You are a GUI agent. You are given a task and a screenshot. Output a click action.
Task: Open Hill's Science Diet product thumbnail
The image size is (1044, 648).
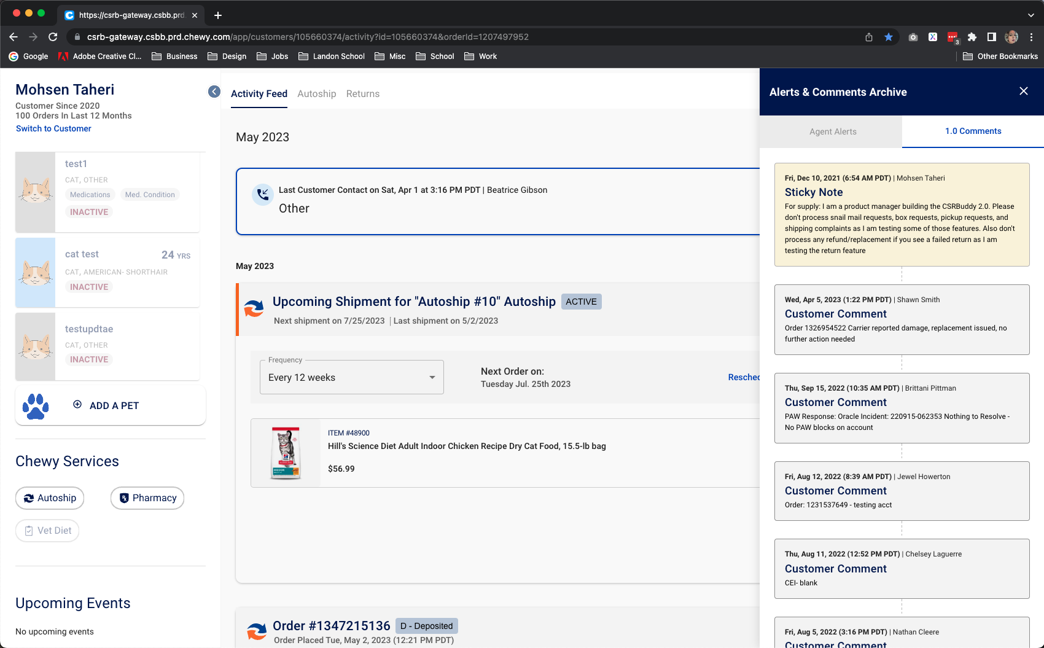[x=286, y=453]
